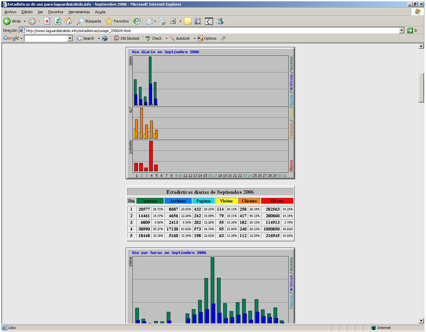Click the green Accesos column header
The image size is (426, 332).
point(150,201)
